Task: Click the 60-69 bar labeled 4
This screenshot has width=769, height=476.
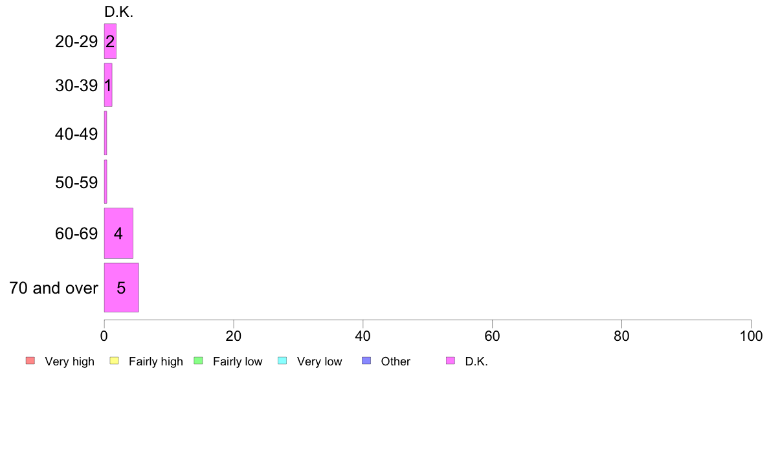Action: coord(118,233)
